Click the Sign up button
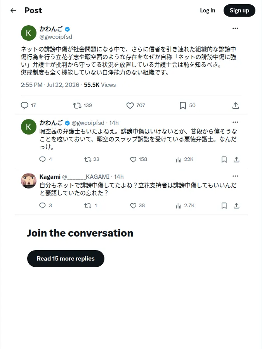Image resolution: width=262 pixels, height=349 pixels. click(239, 10)
